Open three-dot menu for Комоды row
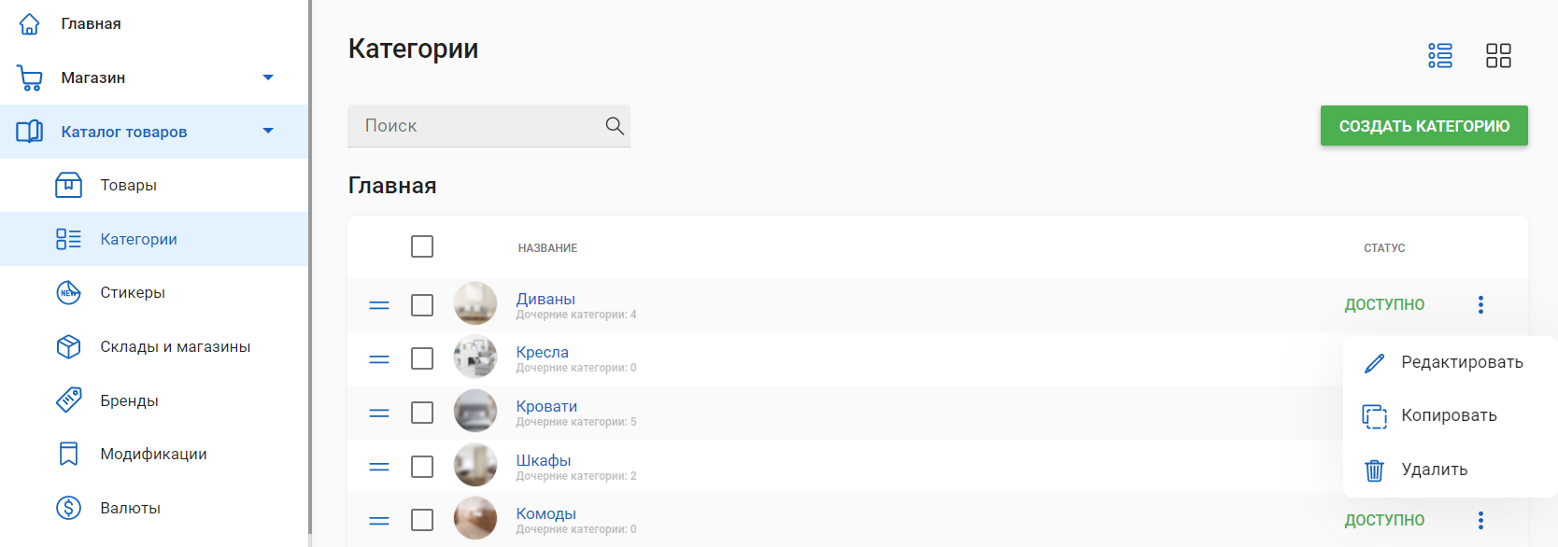This screenshot has height=547, width=1558. pyautogui.click(x=1480, y=520)
